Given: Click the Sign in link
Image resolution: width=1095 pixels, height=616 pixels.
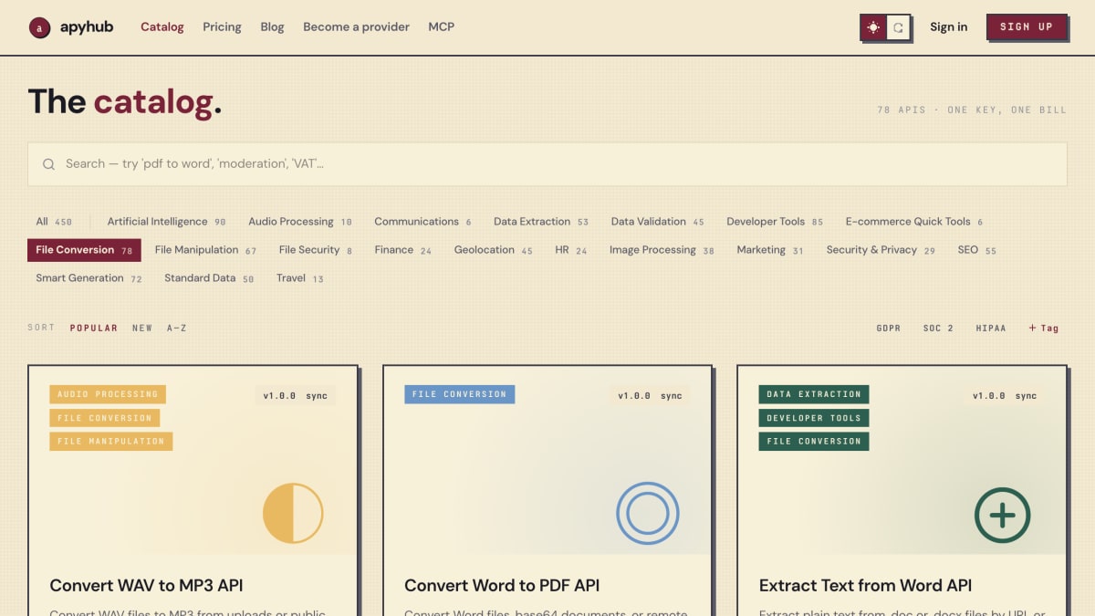Looking at the screenshot, I should pyautogui.click(x=948, y=27).
